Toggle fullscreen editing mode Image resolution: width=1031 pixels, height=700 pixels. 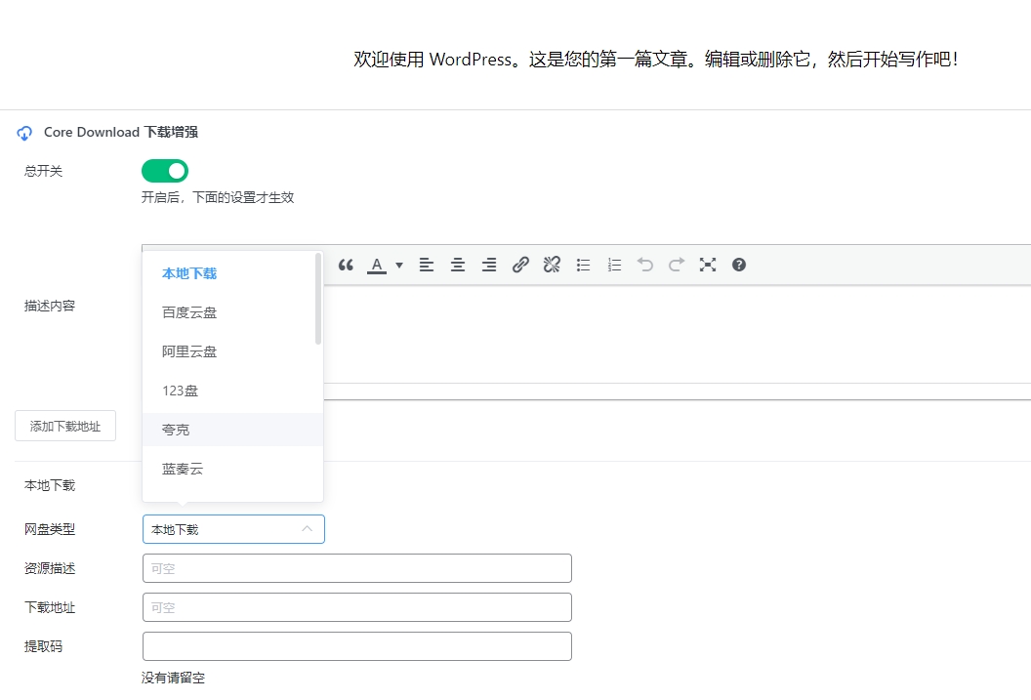click(707, 264)
